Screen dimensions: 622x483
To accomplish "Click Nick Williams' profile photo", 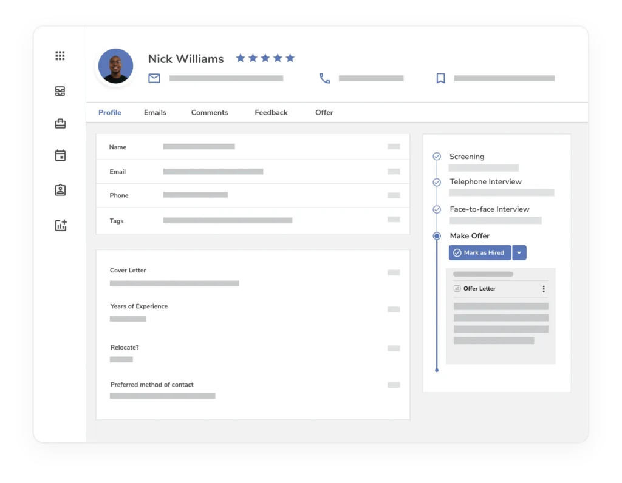I will 115,66.
